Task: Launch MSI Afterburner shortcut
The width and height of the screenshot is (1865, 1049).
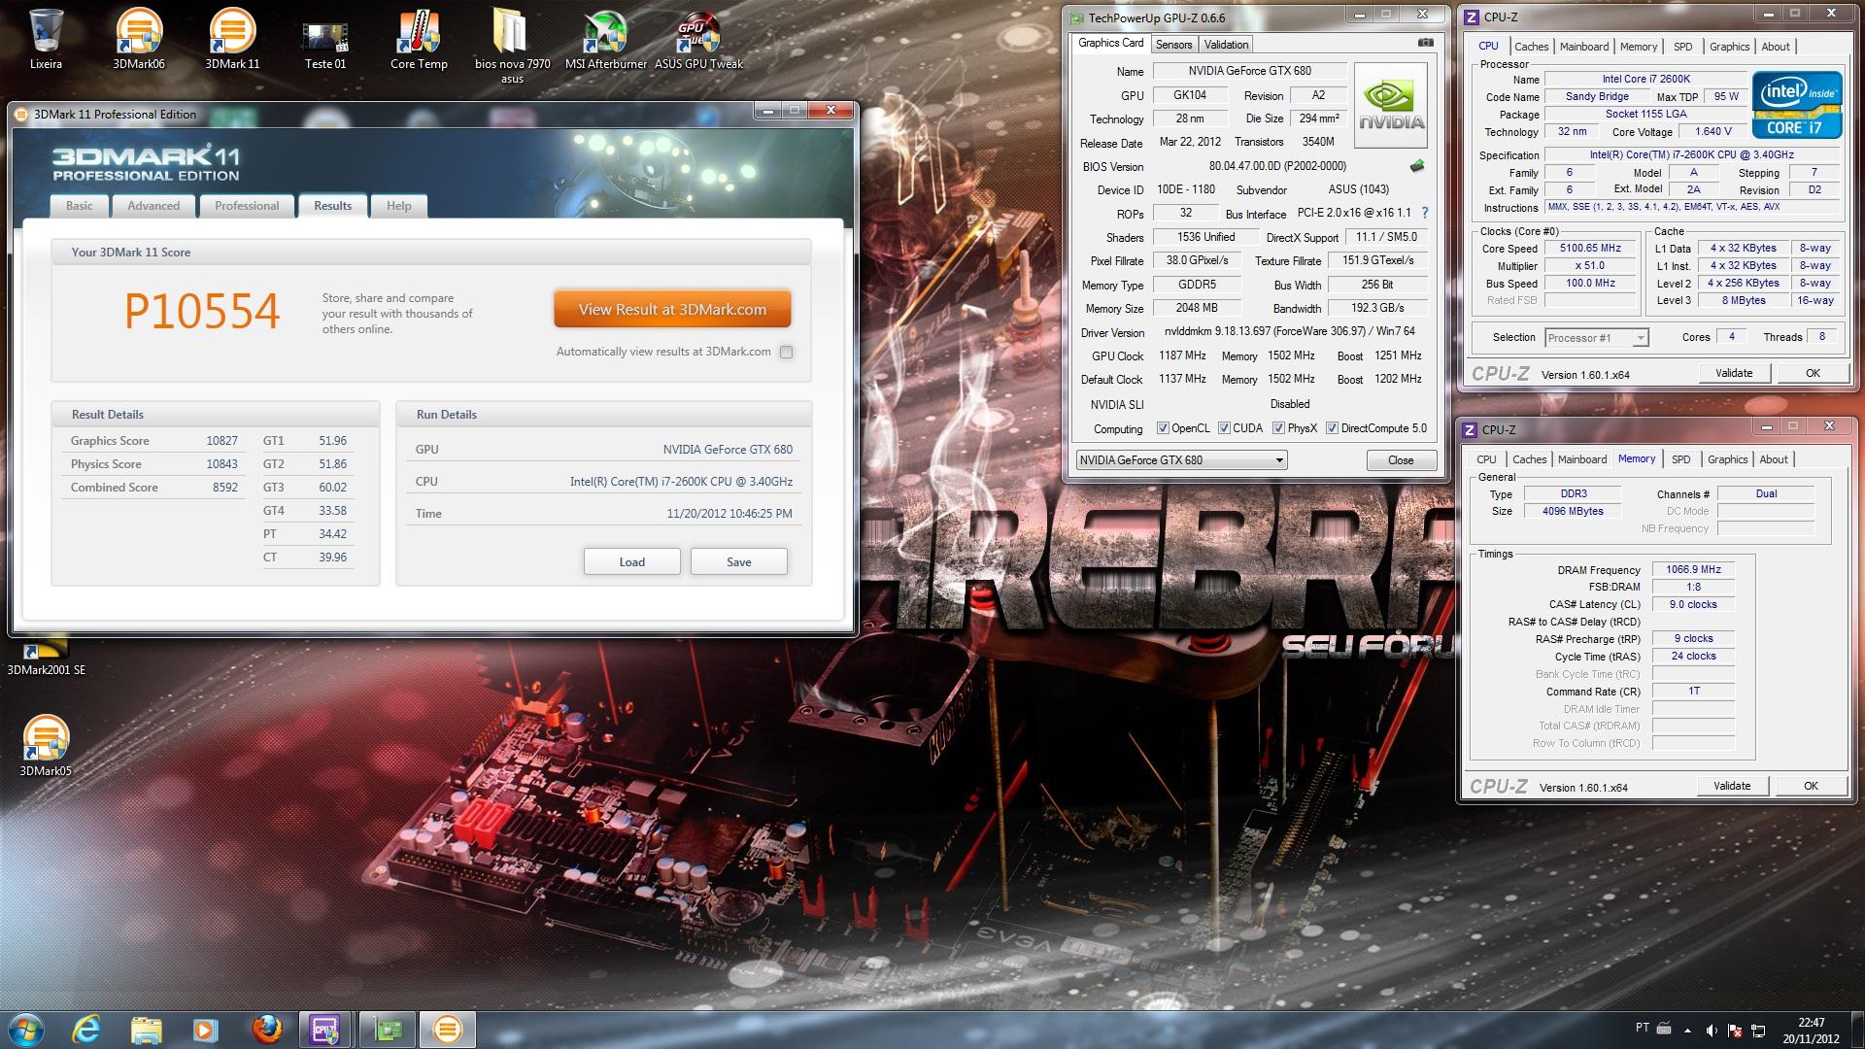Action: click(605, 39)
